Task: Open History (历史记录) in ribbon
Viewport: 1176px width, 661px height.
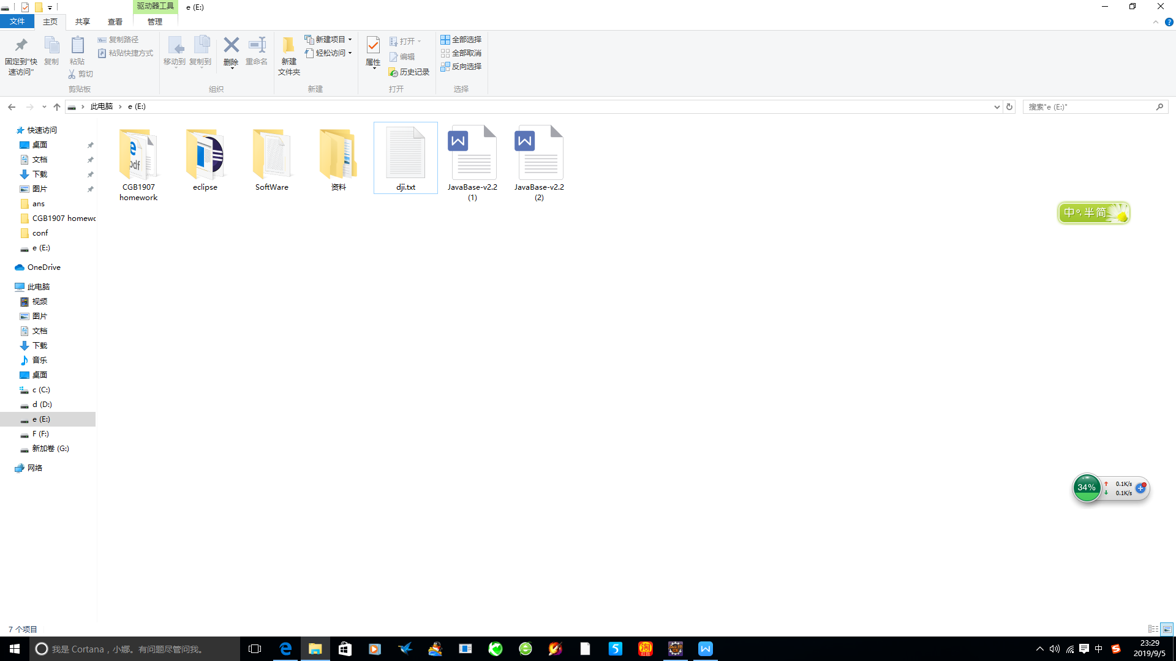Action: coord(409,72)
